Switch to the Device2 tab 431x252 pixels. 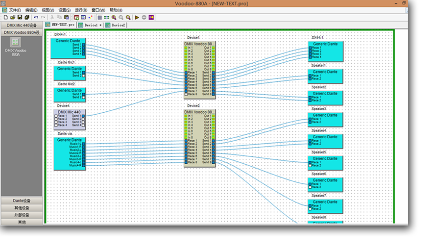(x=116, y=25)
